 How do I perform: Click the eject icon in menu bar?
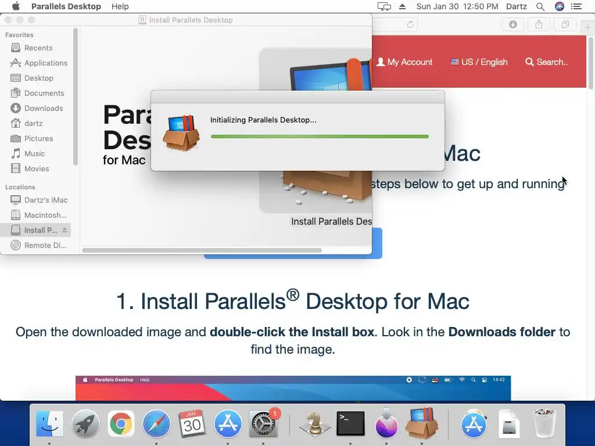[402, 6]
